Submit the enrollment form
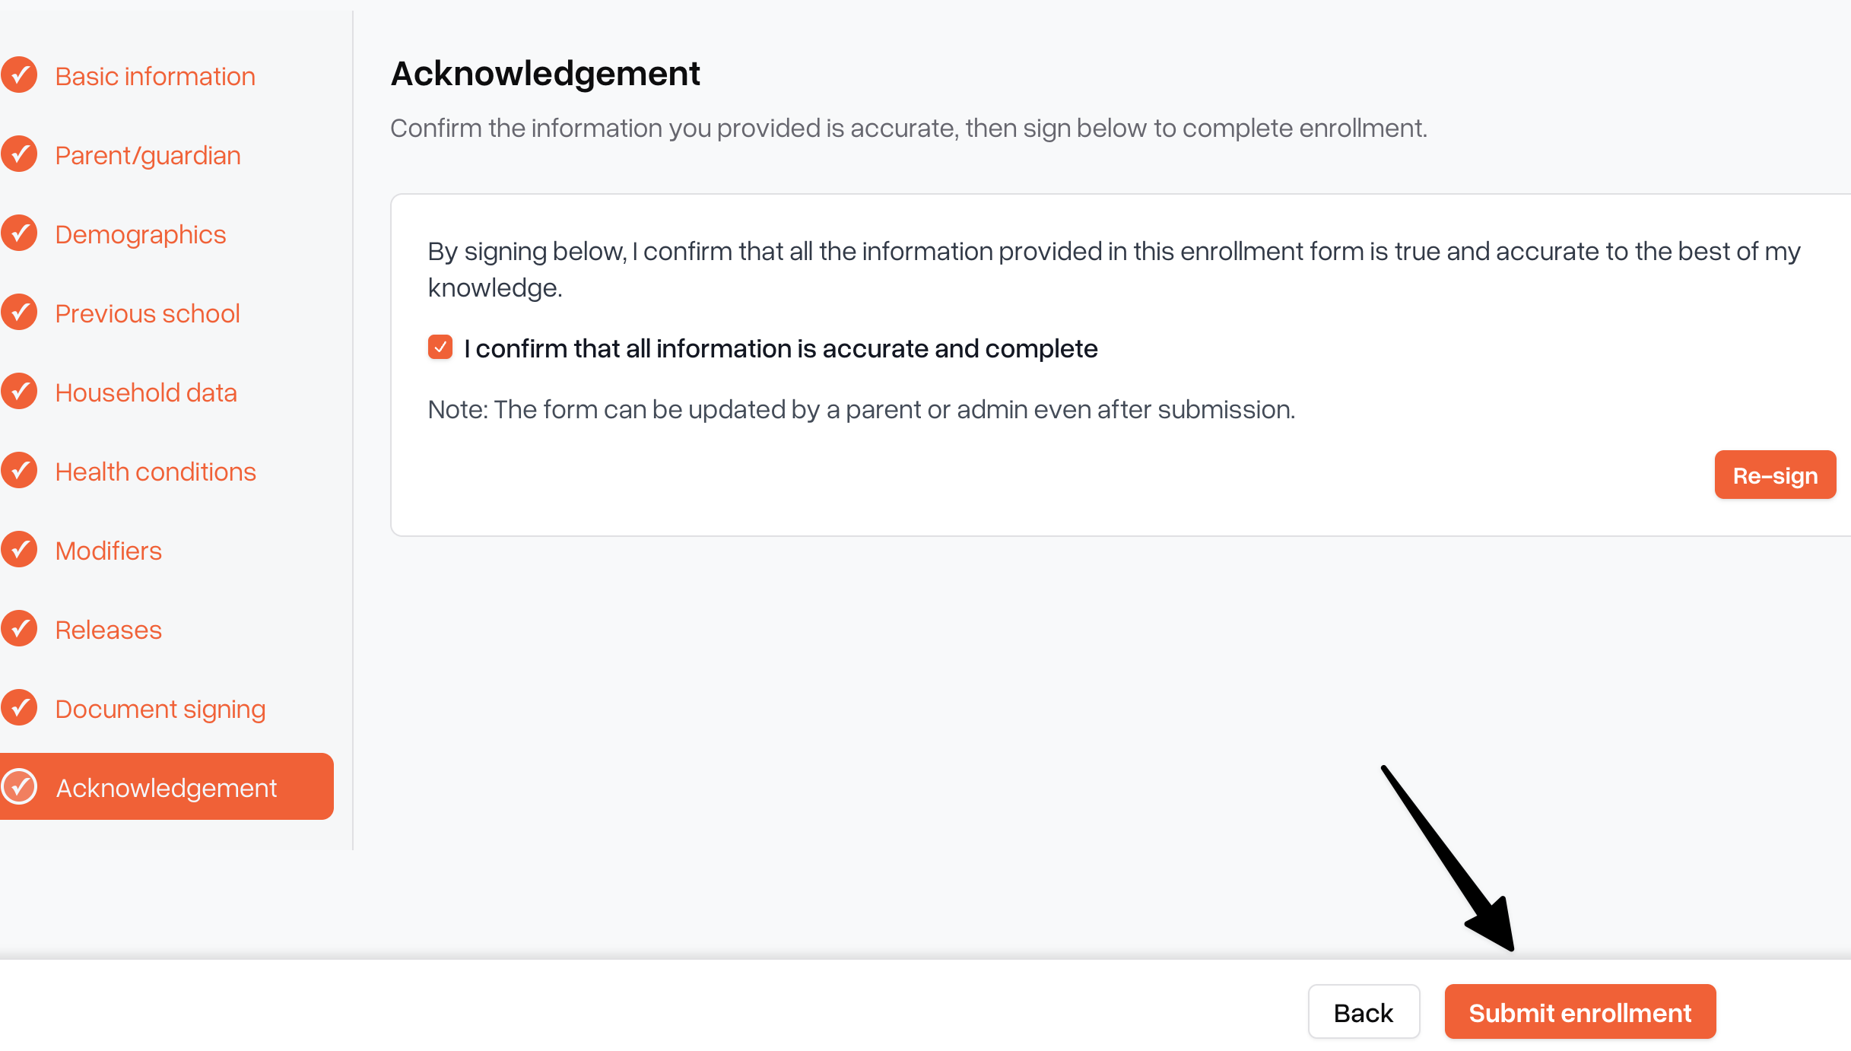The image size is (1851, 1051). 1580,1012
